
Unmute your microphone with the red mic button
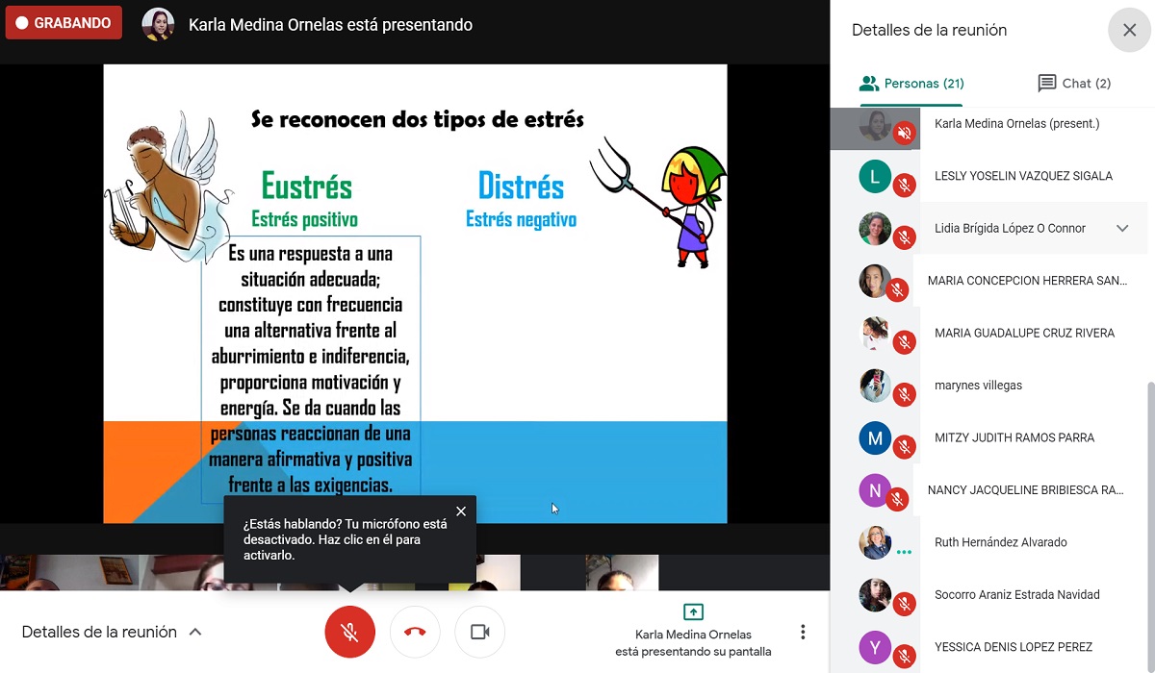[x=349, y=632]
